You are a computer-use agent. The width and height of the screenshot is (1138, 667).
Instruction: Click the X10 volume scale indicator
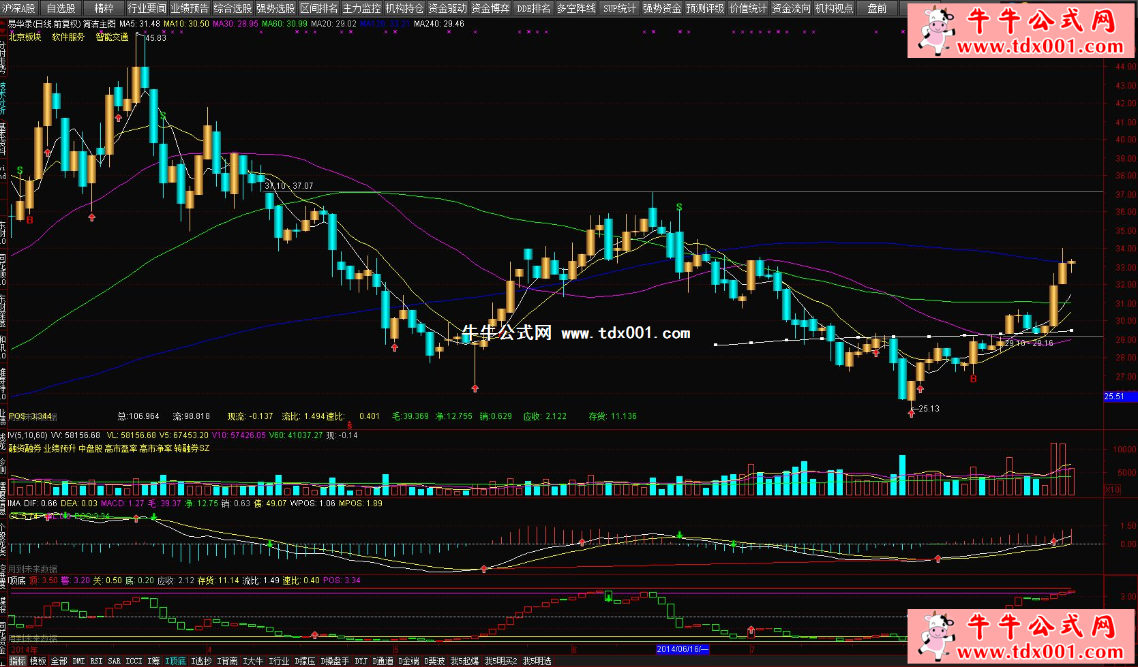coord(1112,490)
